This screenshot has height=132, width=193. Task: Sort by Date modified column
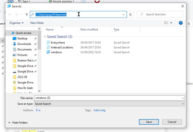89,29
